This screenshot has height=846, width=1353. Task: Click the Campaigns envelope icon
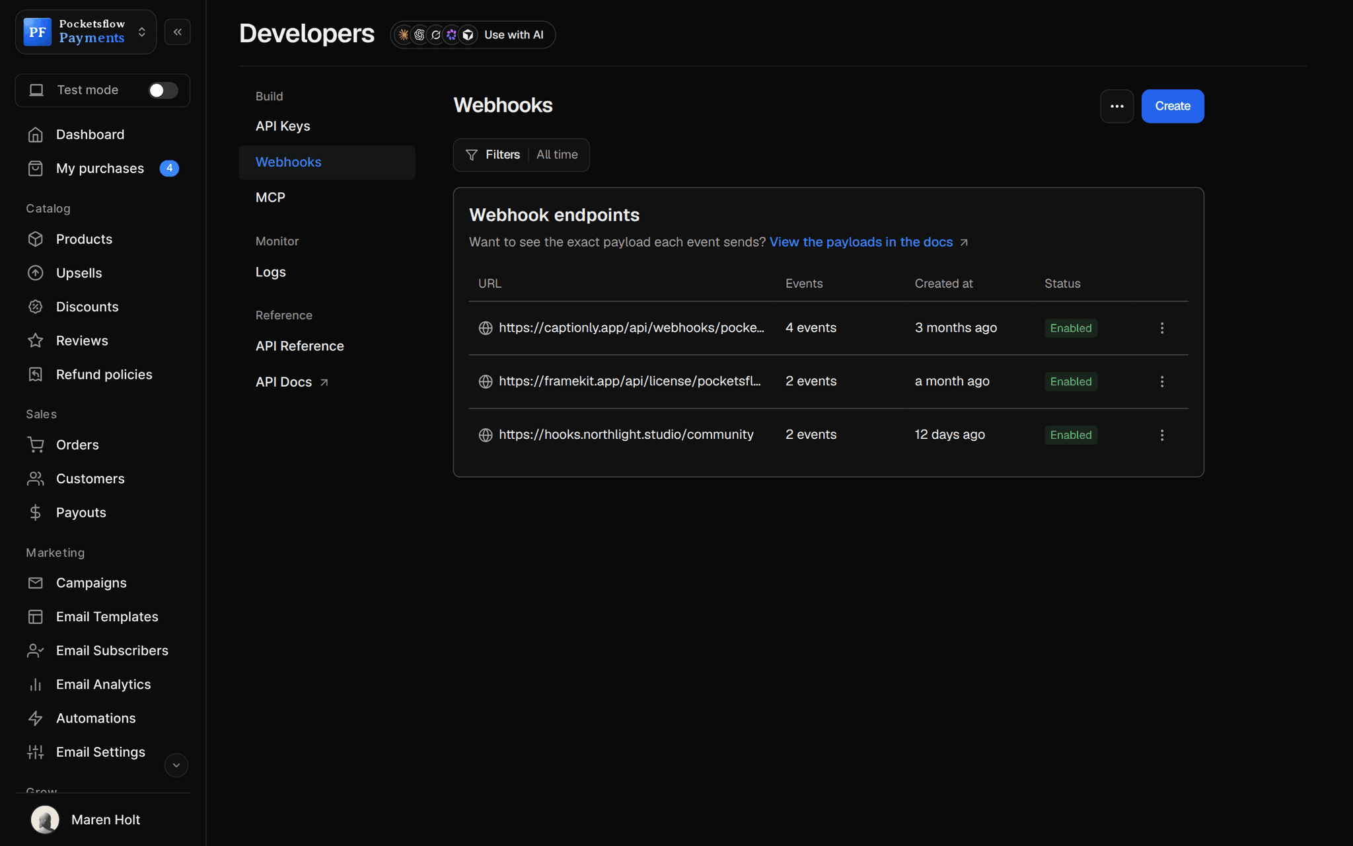tap(36, 583)
